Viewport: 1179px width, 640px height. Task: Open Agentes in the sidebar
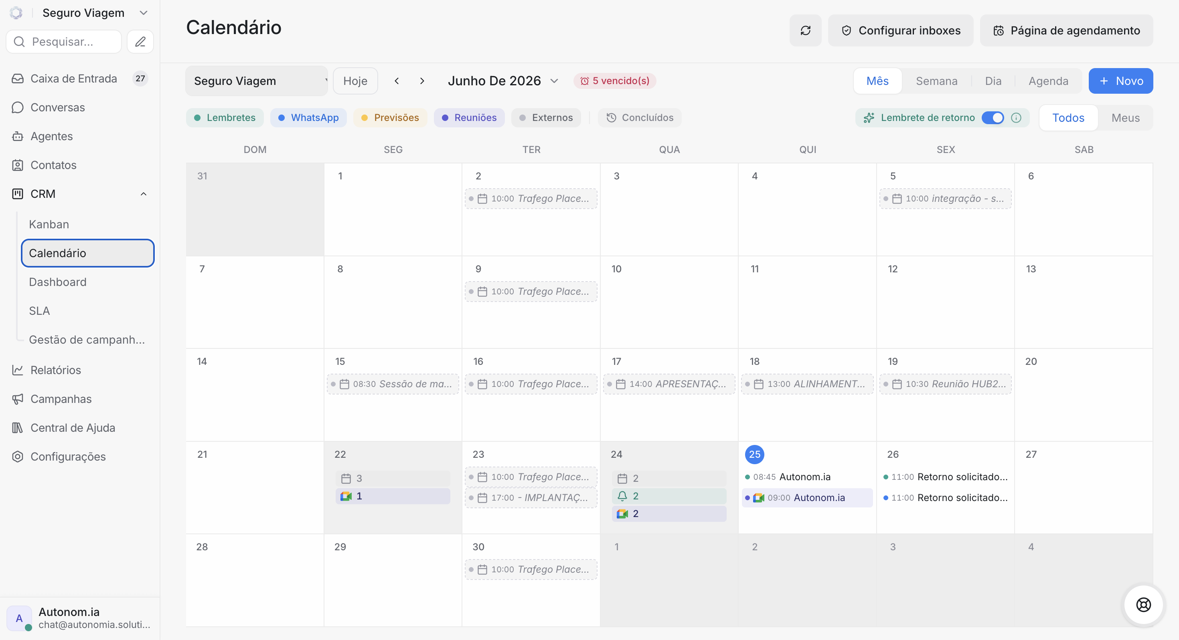pyautogui.click(x=80, y=136)
